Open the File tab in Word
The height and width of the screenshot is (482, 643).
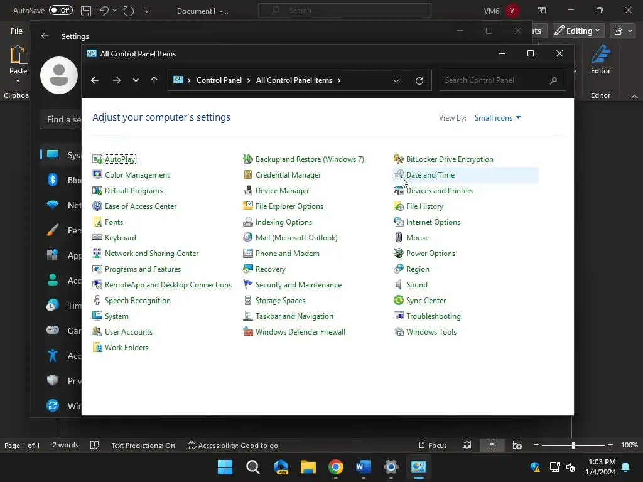pos(16,31)
